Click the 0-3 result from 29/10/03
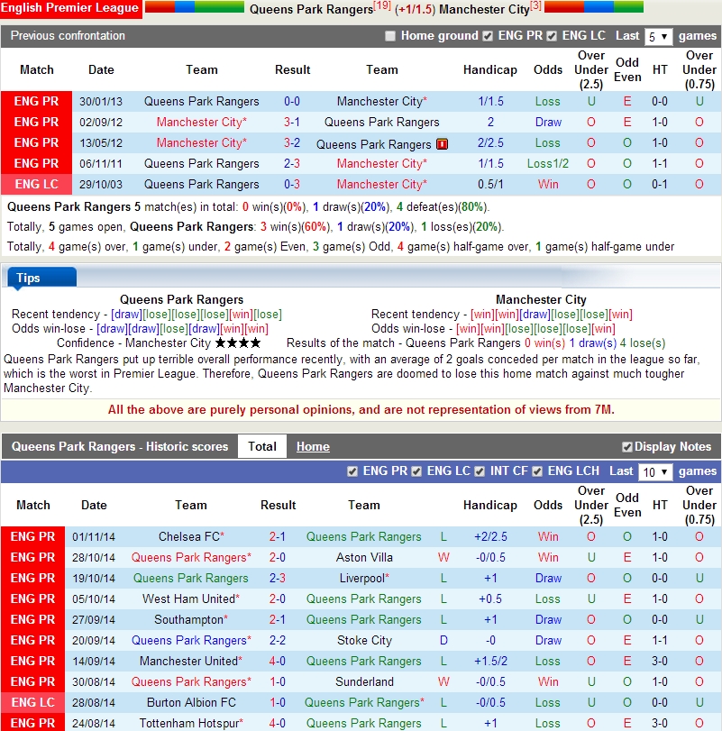722x731 pixels. tap(292, 184)
